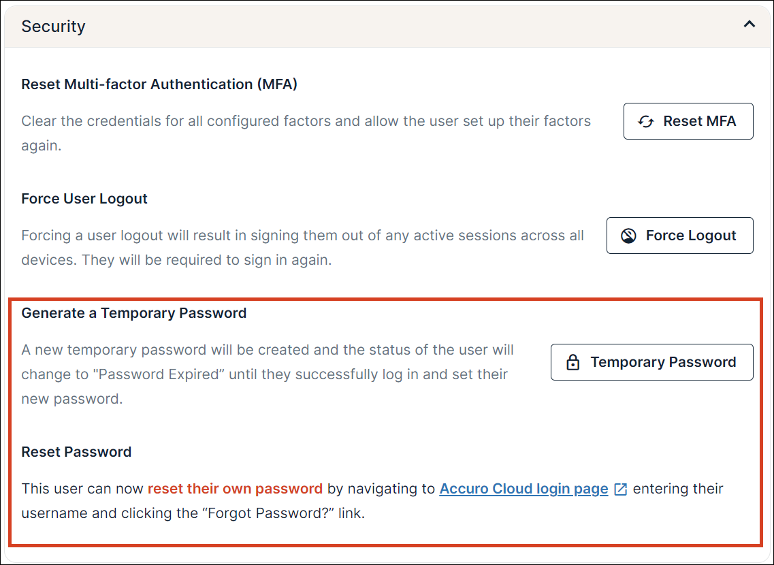Click the upward chevron beside Security heading
Screen dimensions: 774x565
[x=749, y=24]
